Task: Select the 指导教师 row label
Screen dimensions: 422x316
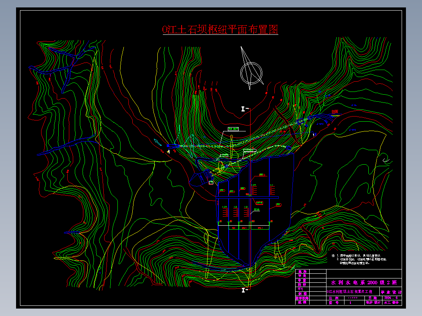Action: (302, 298)
